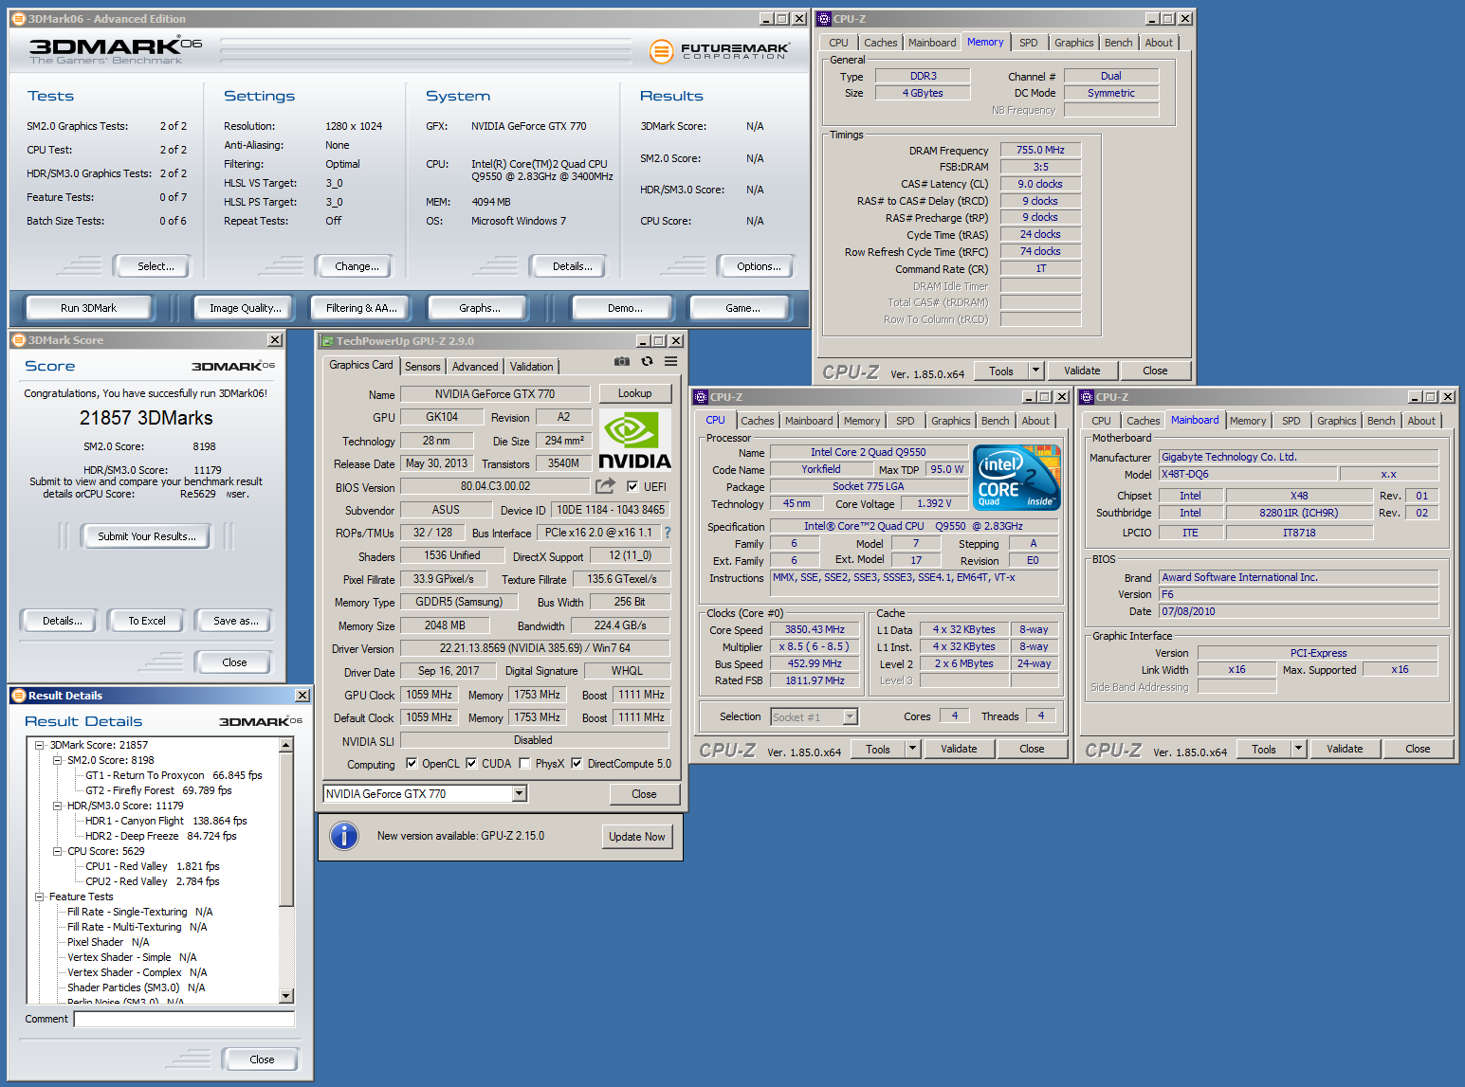
Task: Toggle the UEFI checkbox
Action: tap(632, 487)
